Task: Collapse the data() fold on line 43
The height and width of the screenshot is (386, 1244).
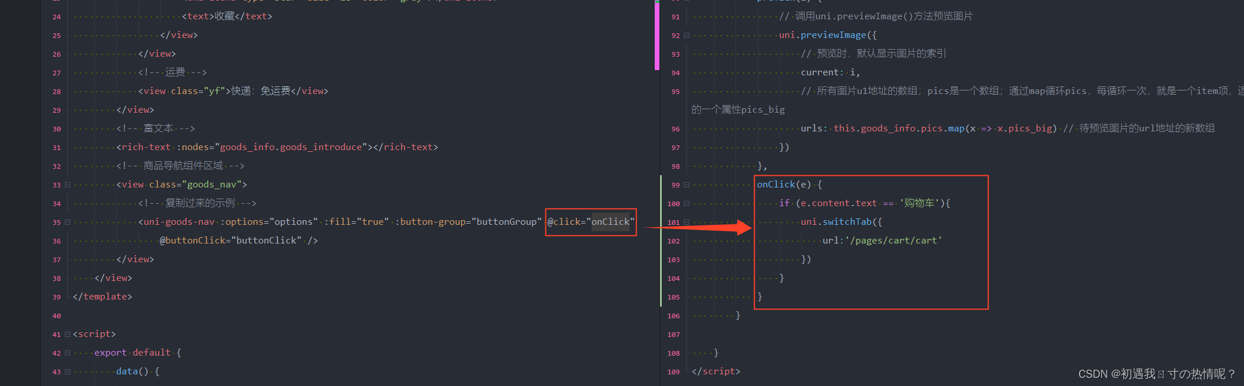Action: 67,372
